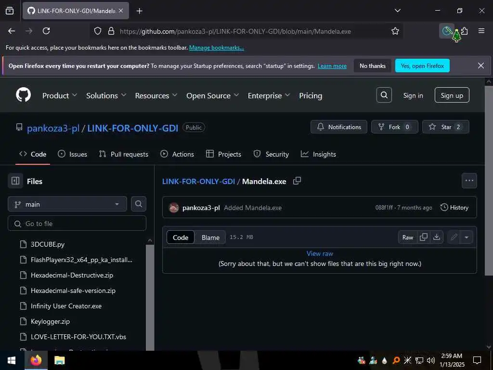The height and width of the screenshot is (370, 493).
Task: Click Yes, open Firefox button
Action: [x=422, y=66]
